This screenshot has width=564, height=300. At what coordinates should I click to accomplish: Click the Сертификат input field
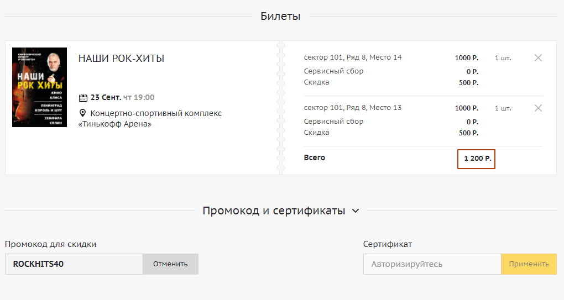432,264
